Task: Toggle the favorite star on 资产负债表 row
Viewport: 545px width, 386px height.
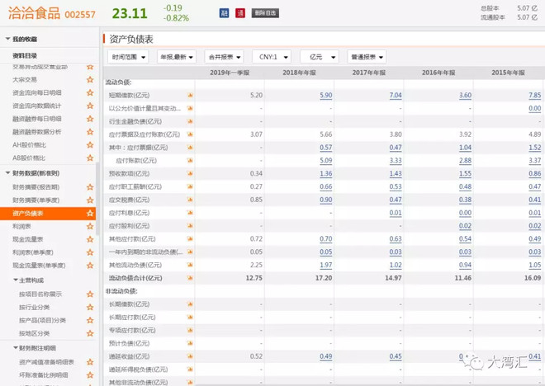Action: pyautogui.click(x=90, y=213)
